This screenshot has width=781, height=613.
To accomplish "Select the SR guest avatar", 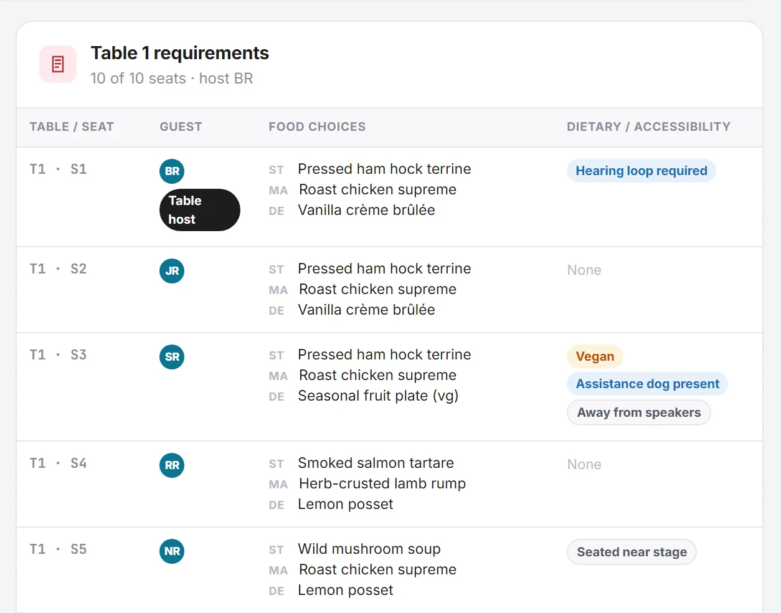I will point(172,357).
